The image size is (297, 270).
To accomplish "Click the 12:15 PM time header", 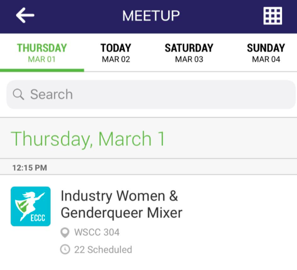I will (x=30, y=168).
